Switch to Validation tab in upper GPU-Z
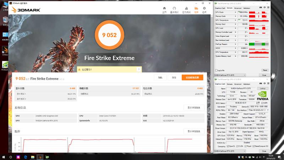284x160 pixels. point(246,8)
